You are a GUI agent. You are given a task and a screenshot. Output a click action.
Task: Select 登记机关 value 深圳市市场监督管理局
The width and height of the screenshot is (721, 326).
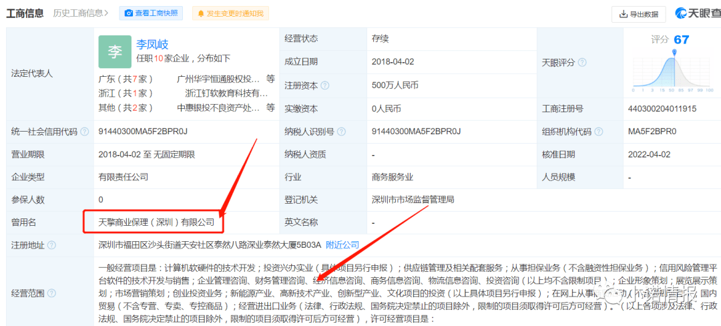[413, 200]
